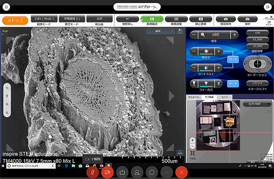Viewport: 274px width, 179px height.
Task: Open the display mode dropdown above SEM image
Action: 161,31
